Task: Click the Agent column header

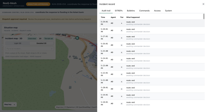Action: coord(113,17)
